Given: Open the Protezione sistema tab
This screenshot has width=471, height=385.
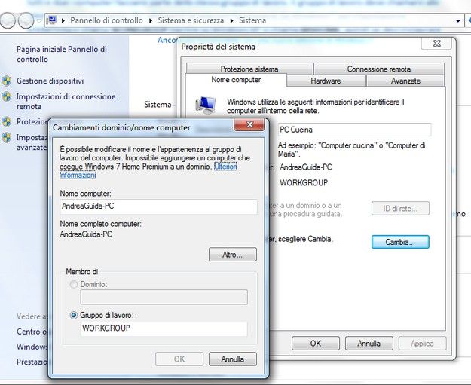Looking at the screenshot, I should coord(249,69).
